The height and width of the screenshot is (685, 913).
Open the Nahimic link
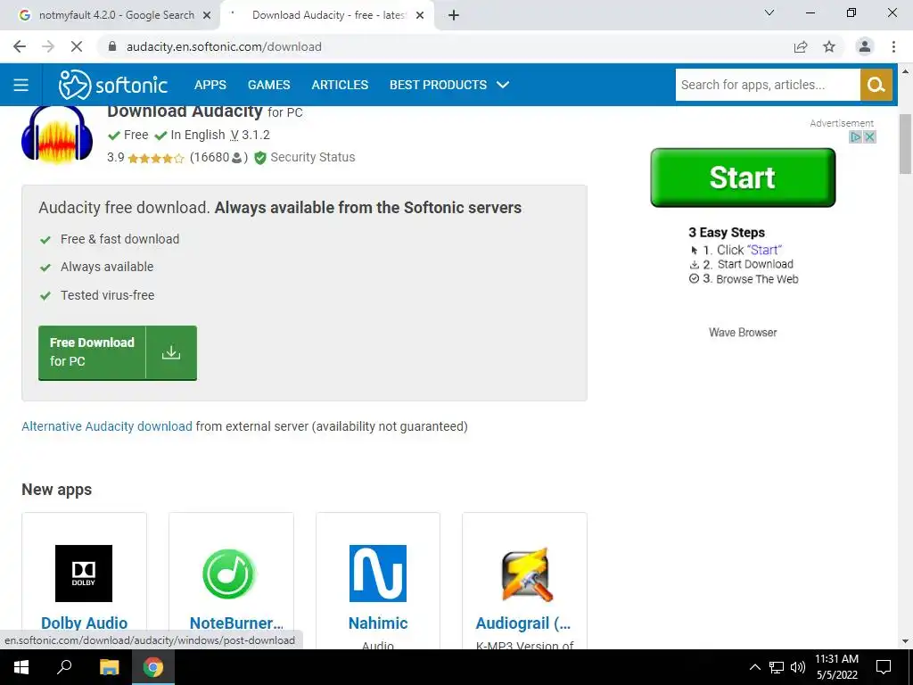click(378, 623)
